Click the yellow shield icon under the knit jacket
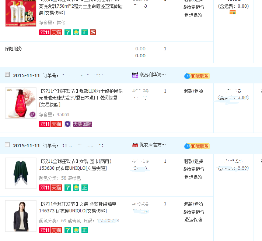 coord(76,230)
